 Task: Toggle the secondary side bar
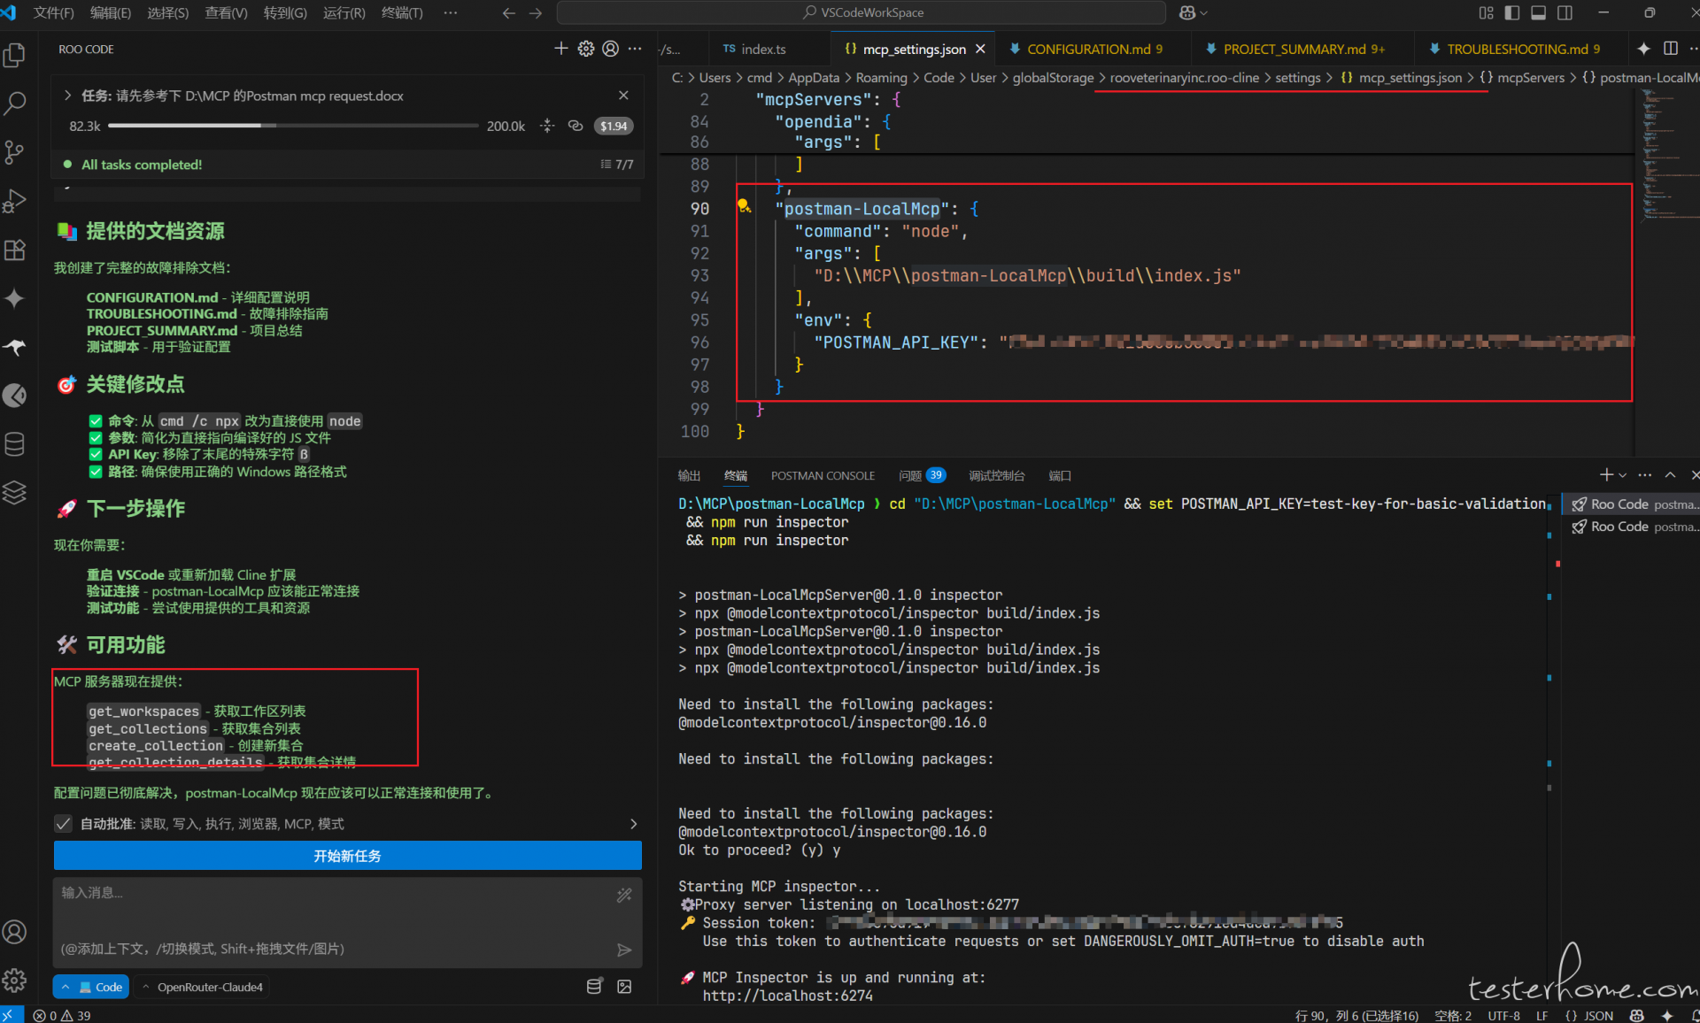point(1565,12)
